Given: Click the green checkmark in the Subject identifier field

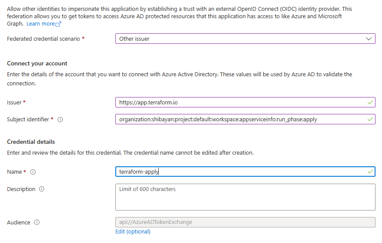Looking at the screenshot, I should click(x=370, y=119).
